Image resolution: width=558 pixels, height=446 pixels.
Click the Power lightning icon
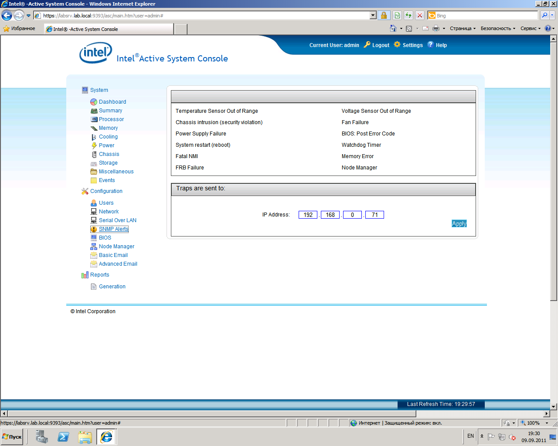[93, 145]
